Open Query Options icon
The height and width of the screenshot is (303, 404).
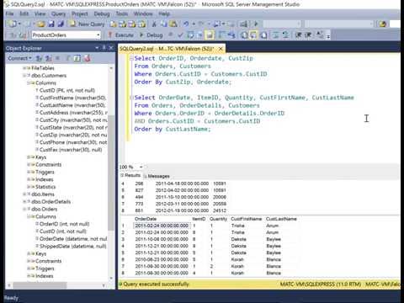199,35
